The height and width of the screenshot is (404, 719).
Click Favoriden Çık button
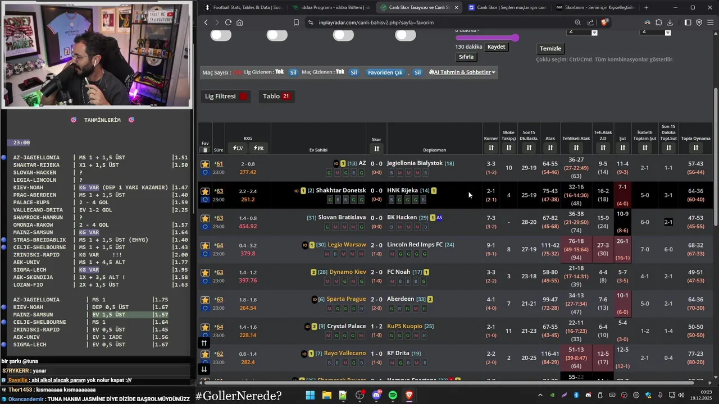pyautogui.click(x=385, y=72)
